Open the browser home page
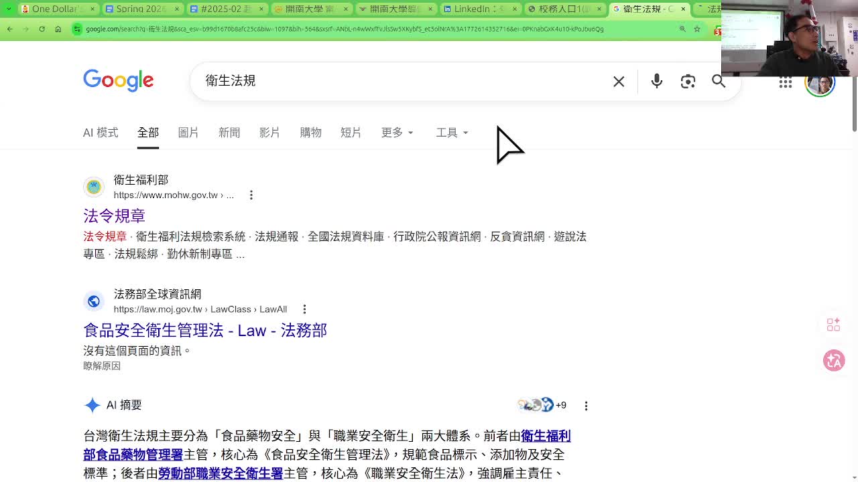Viewport: 858px width, 482px height. pyautogui.click(x=58, y=29)
